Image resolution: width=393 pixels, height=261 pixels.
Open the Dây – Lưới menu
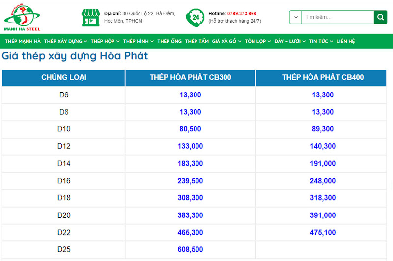coord(287,41)
